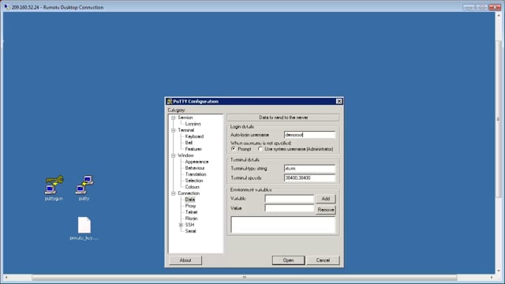Select the Prompt radio button
505x284 pixels.
pyautogui.click(x=234, y=149)
